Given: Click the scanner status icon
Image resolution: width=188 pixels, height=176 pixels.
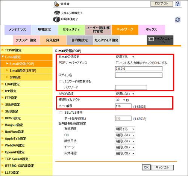Looking at the screenshot, I should (57, 13).
